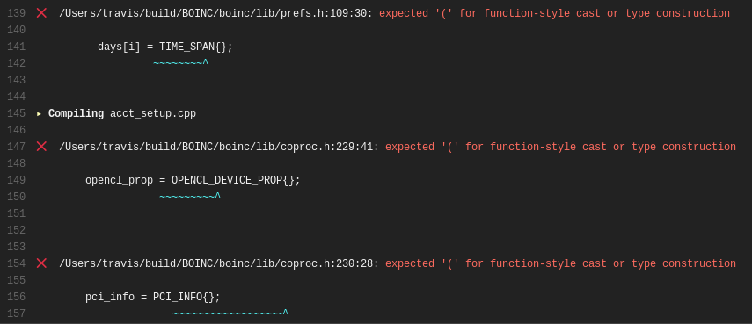Select log line number 149
Image resolution: width=752 pixels, height=324 pixels.
point(17,180)
